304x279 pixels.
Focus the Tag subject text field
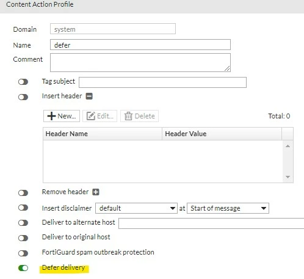click(162, 82)
